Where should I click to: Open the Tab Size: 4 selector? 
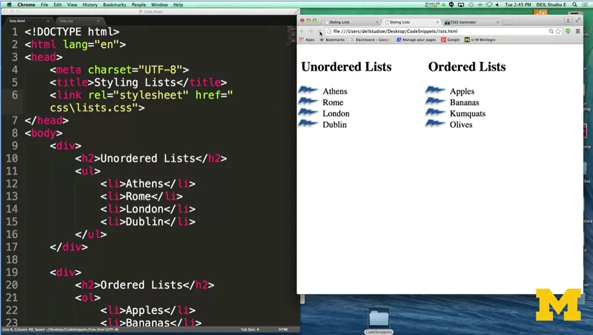(250, 329)
